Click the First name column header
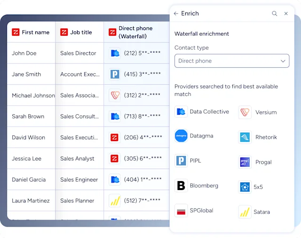This screenshot has width=301, height=238. point(31,32)
